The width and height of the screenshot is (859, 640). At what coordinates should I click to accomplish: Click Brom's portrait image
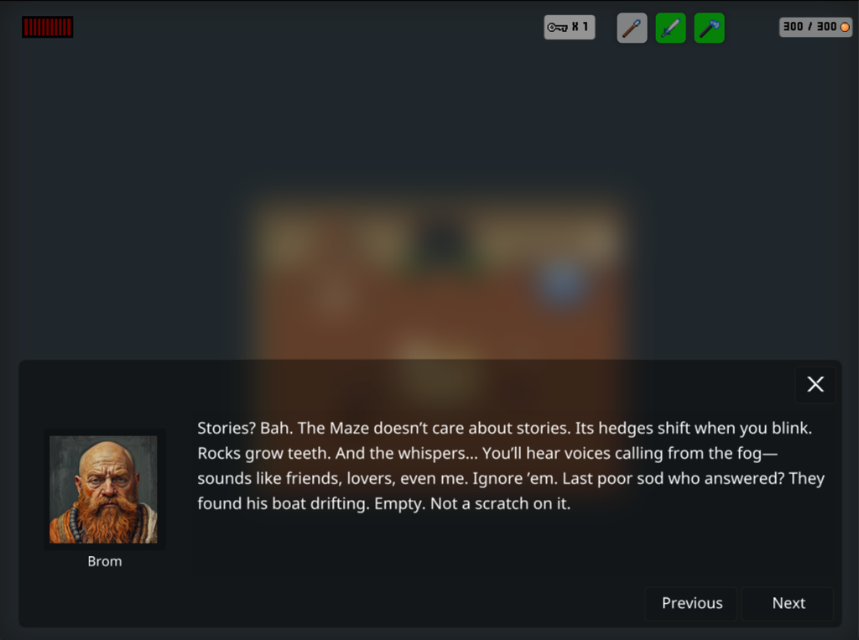pos(103,489)
